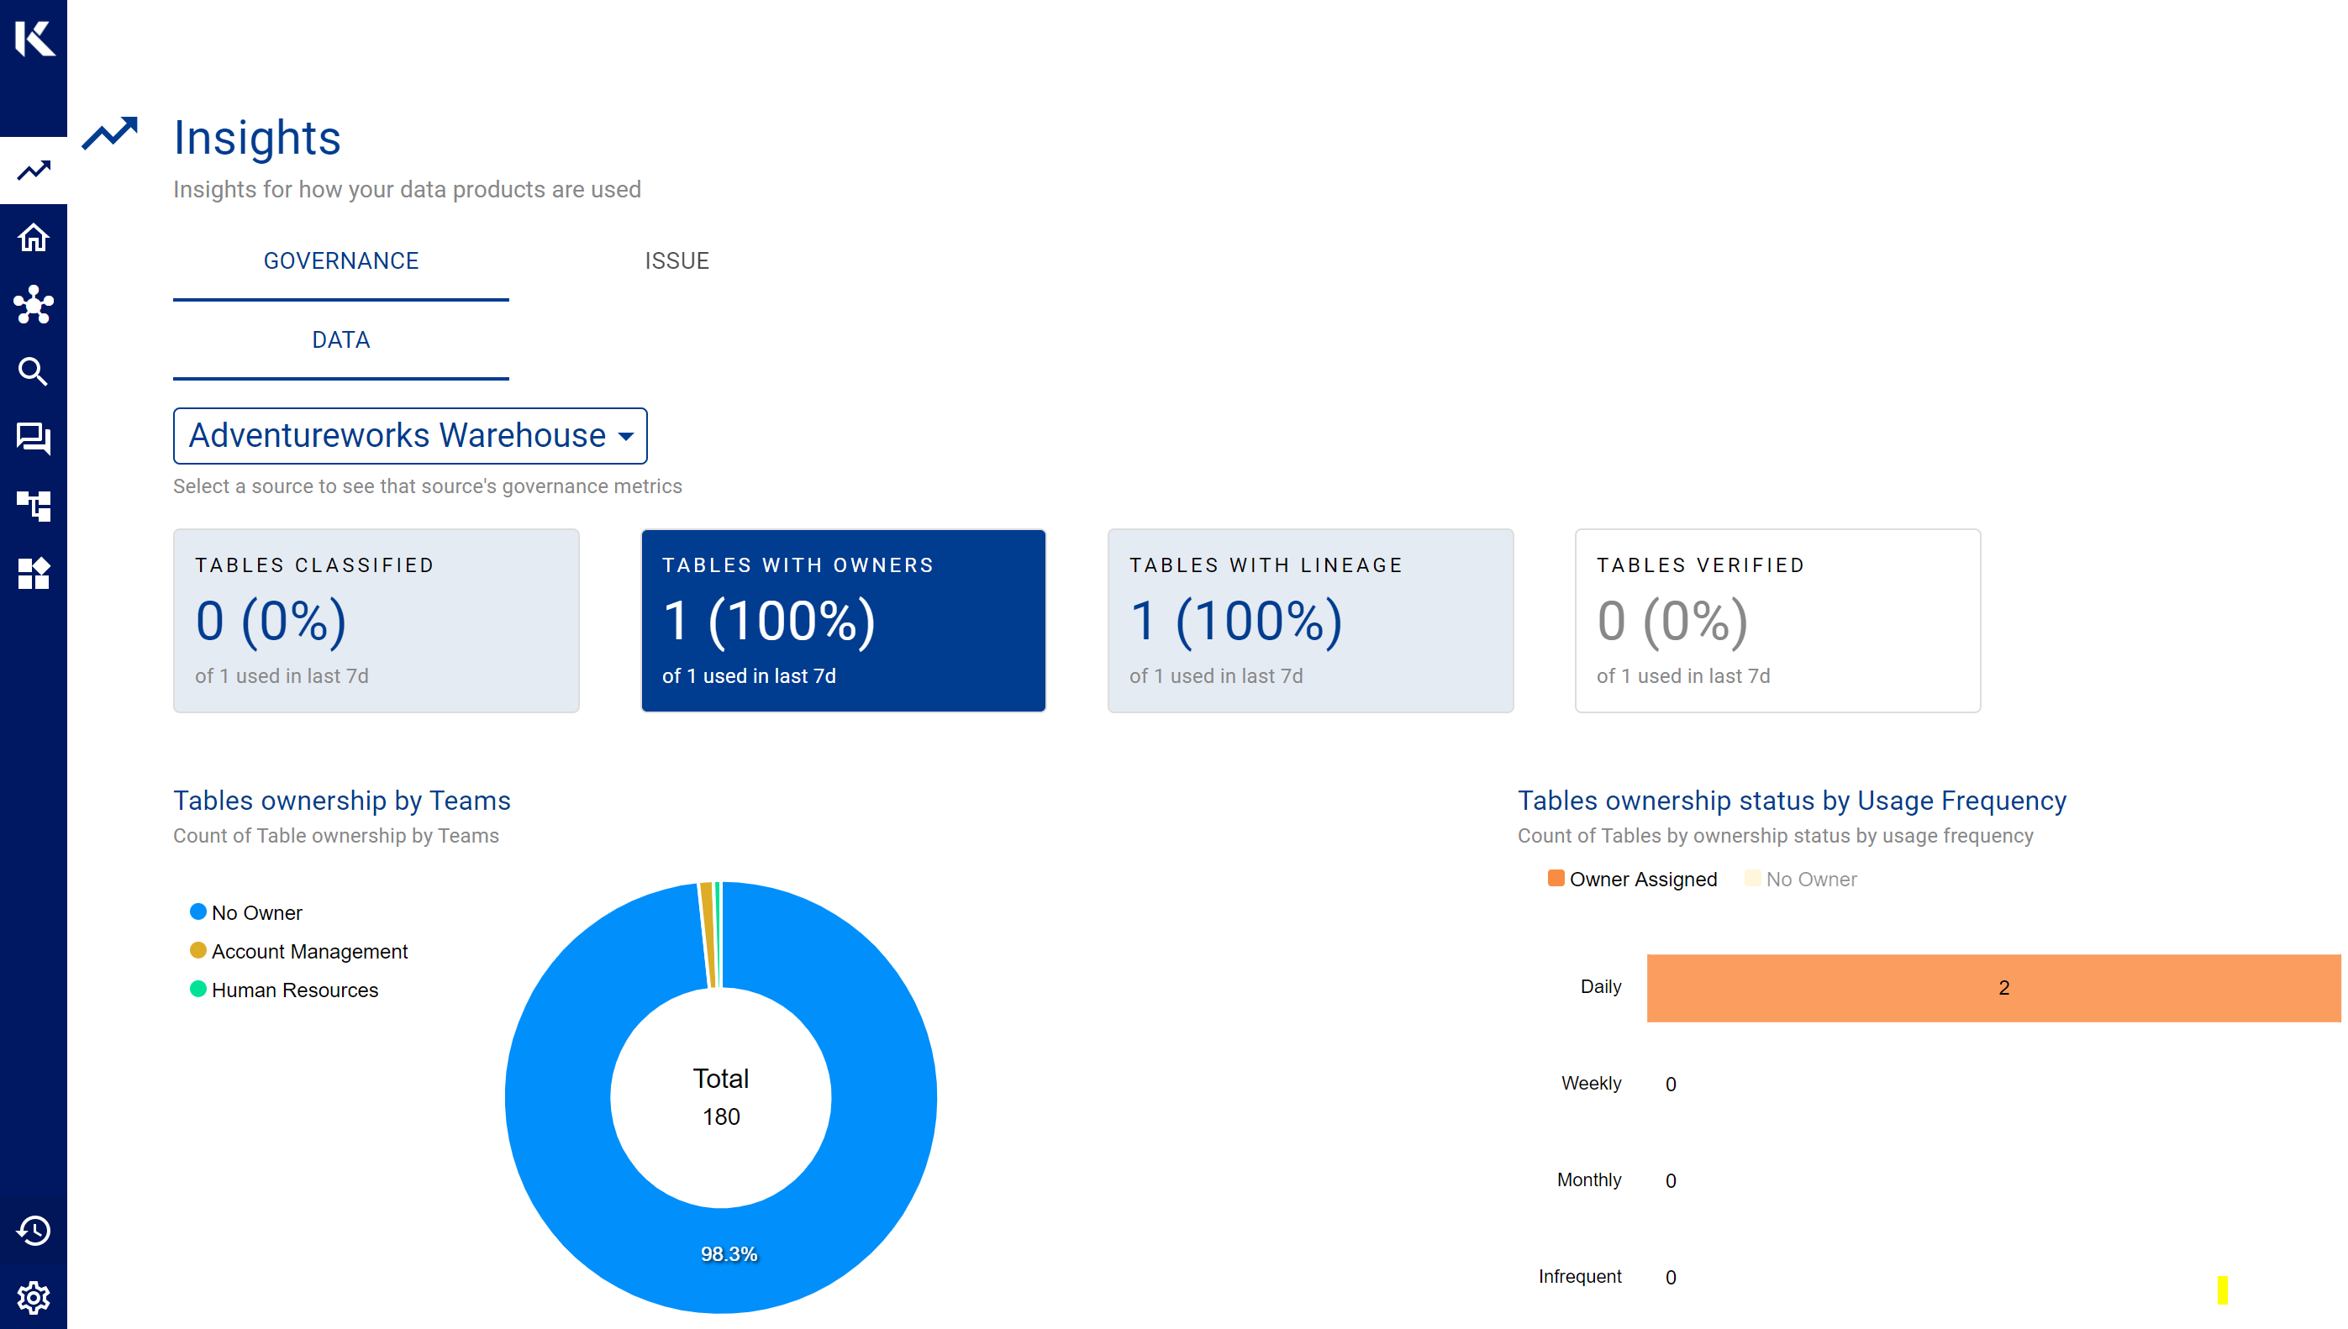The height and width of the screenshot is (1329, 2348).
Task: Click the blue 98.3% donut segment
Action: [x=729, y=1254]
